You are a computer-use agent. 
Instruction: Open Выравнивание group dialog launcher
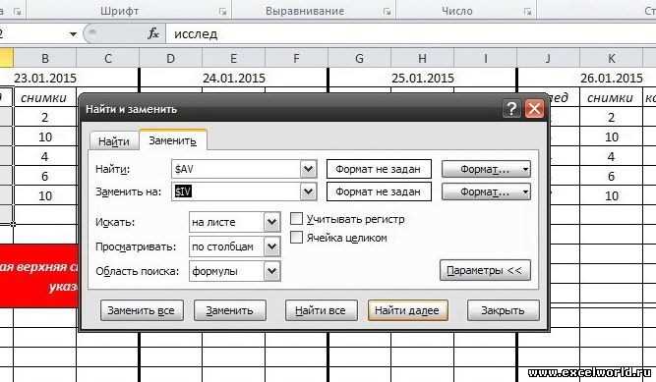387,12
